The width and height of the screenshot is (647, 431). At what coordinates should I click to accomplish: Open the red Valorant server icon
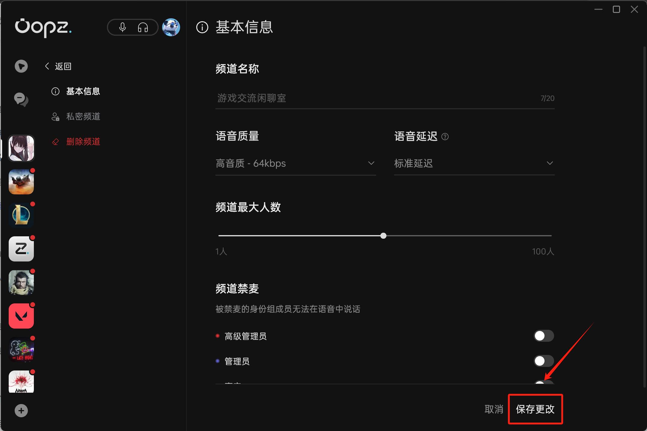(x=21, y=316)
